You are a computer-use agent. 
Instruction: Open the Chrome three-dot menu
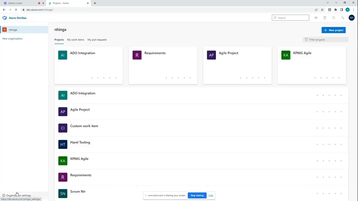[354, 10]
